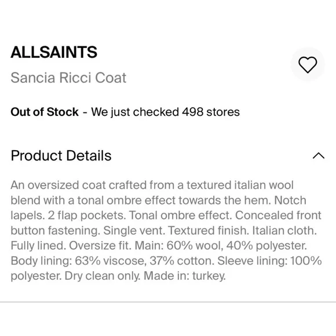
Task: Add the coat to favorites with the heart icon
Action: click(308, 64)
